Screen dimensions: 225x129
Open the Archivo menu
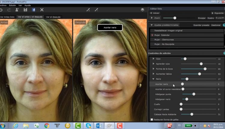coord(3,5)
